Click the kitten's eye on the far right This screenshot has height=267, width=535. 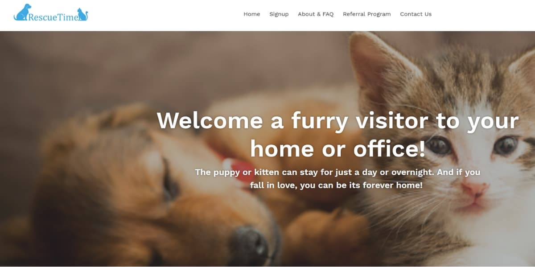pos(506,145)
